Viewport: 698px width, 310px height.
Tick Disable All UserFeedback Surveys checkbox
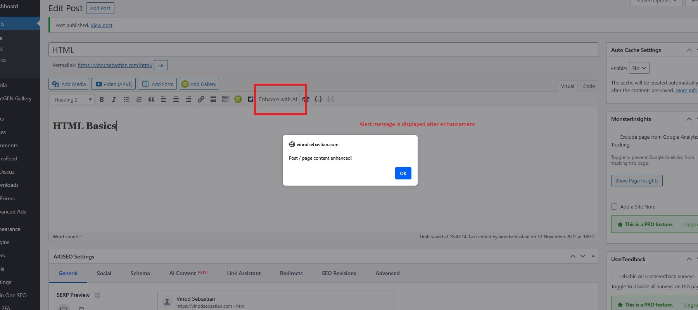(614, 276)
